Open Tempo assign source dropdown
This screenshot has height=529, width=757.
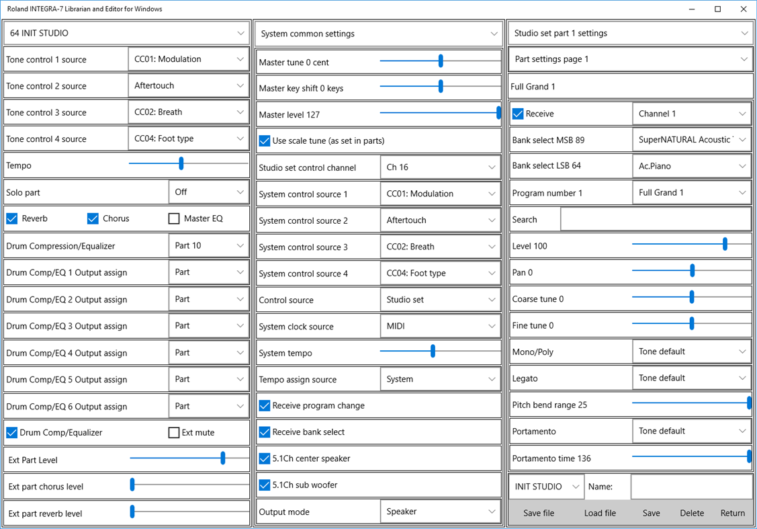coord(441,379)
